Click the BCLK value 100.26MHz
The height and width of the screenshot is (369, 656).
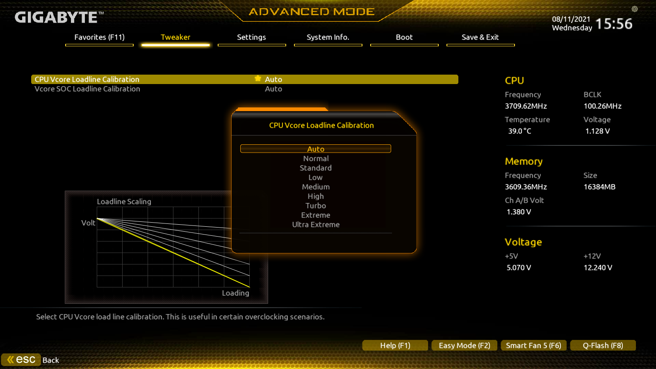pyautogui.click(x=603, y=106)
